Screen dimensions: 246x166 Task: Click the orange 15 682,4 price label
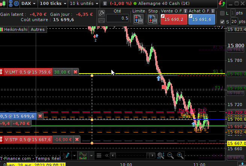(237, 132)
